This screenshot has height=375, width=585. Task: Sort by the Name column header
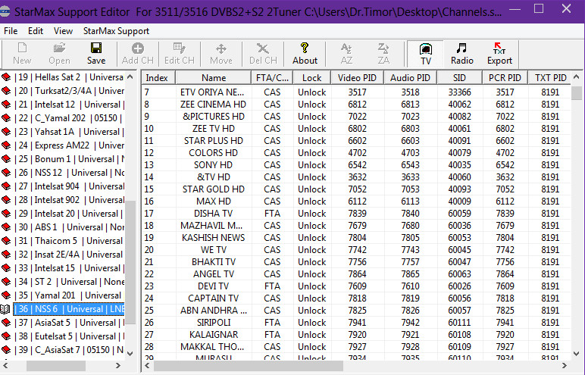coord(214,77)
